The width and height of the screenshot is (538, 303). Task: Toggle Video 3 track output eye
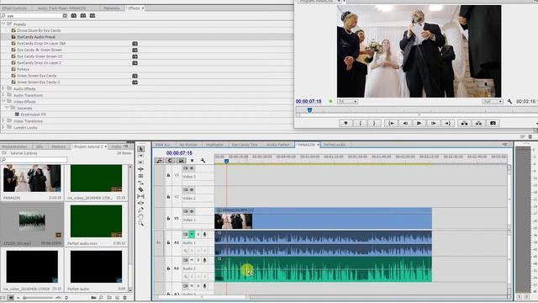(192, 168)
